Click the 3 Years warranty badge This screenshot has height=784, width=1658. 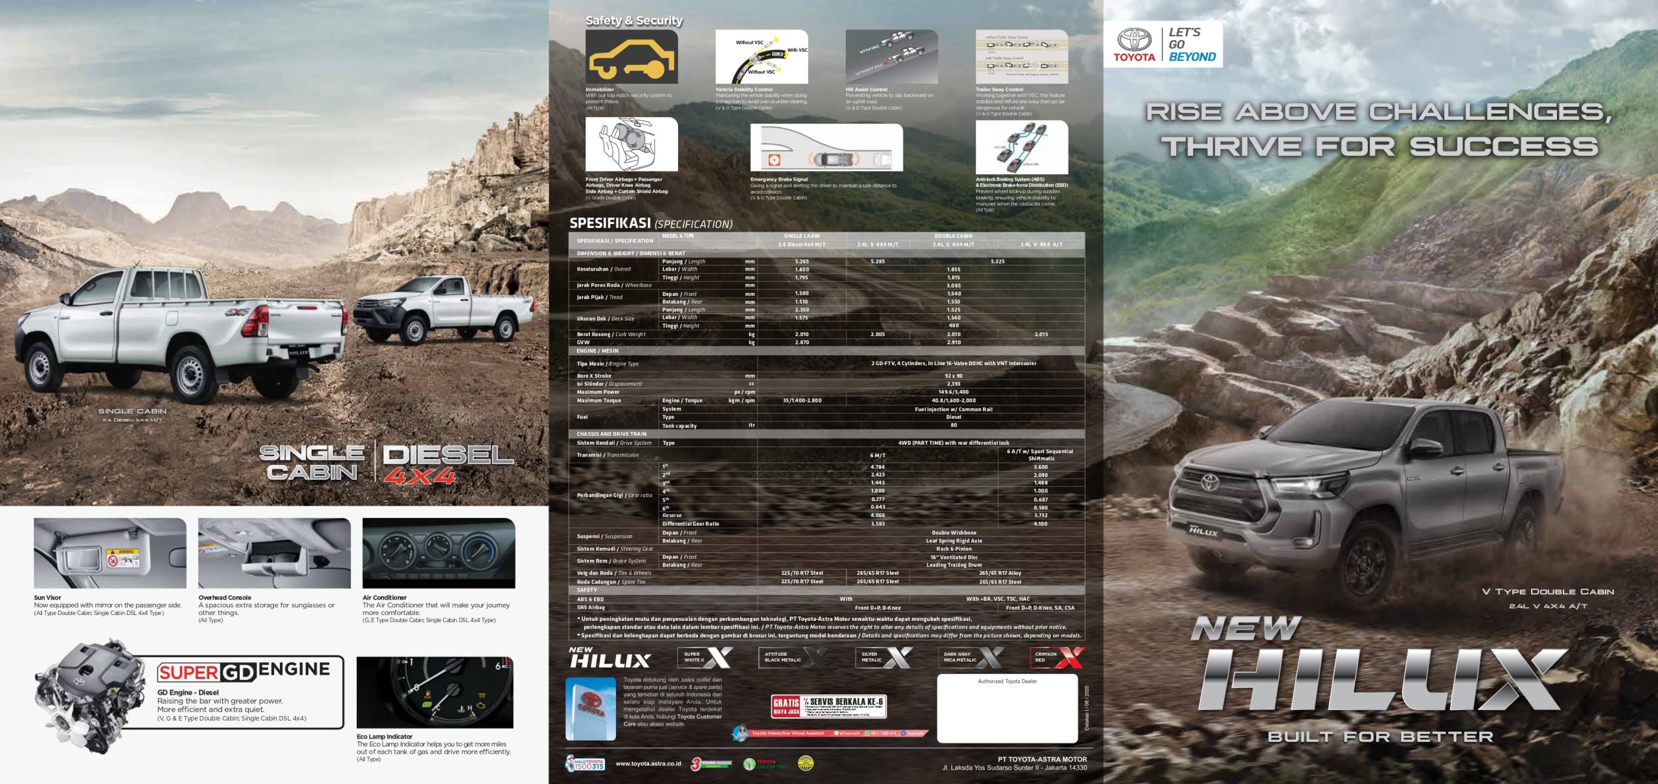(x=710, y=764)
